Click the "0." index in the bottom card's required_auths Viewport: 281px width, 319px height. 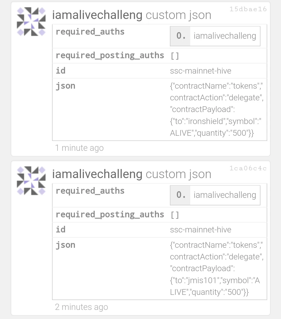pyautogui.click(x=181, y=195)
